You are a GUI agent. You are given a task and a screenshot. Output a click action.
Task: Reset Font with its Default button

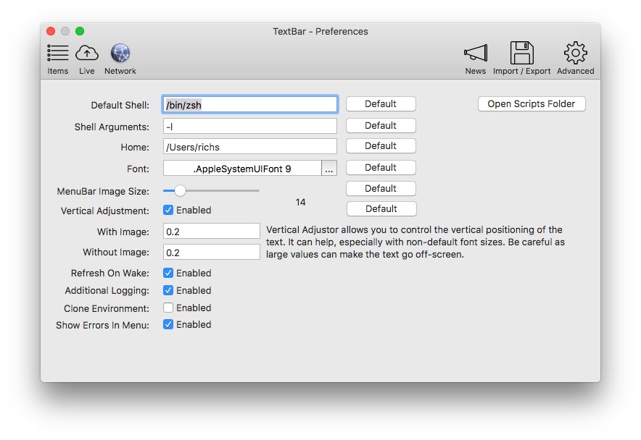tap(381, 168)
